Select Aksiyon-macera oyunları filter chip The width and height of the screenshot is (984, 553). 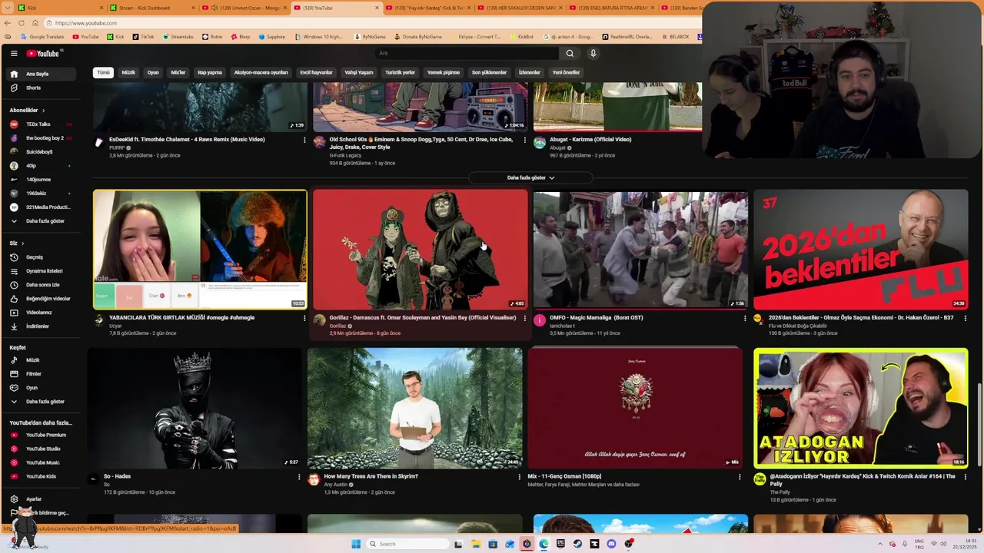click(261, 72)
